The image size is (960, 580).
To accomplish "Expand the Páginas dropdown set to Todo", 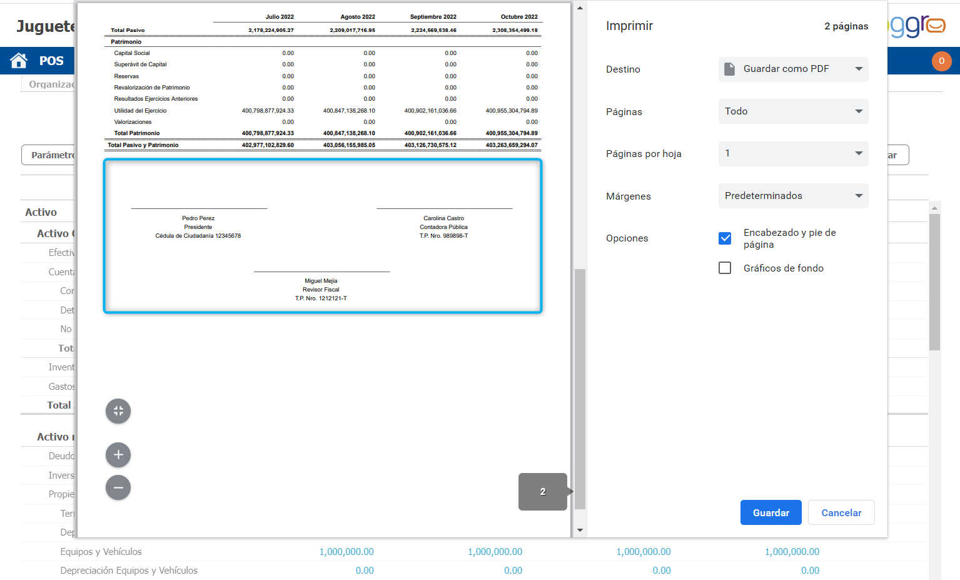I will pos(793,111).
